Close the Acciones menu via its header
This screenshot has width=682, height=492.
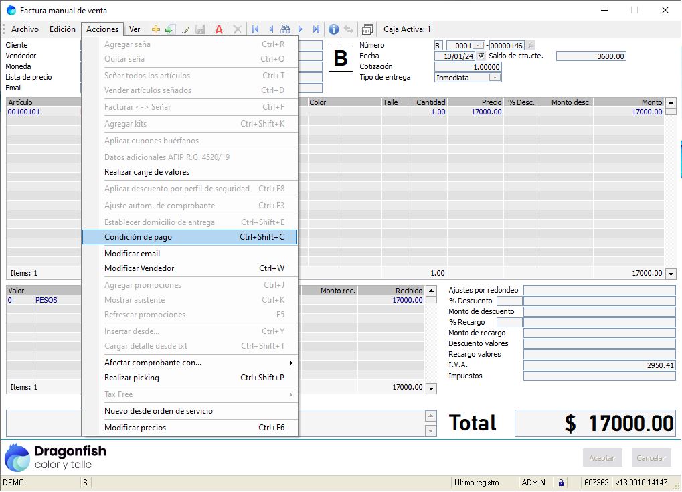pyautogui.click(x=102, y=29)
